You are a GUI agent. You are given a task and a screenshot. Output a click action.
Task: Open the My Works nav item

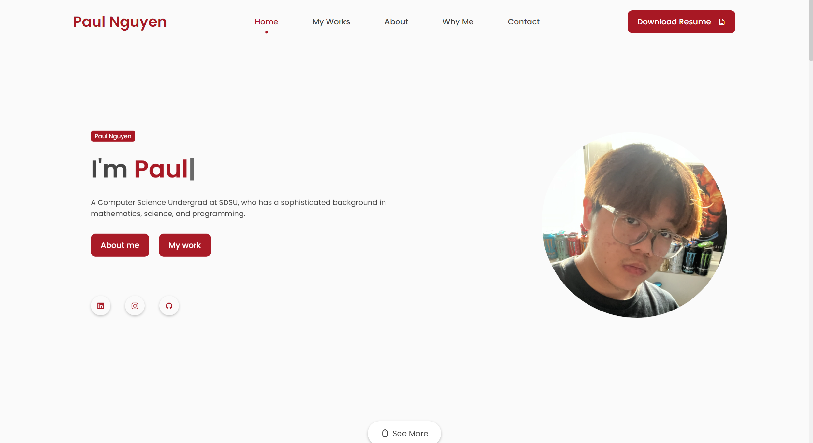pos(331,22)
